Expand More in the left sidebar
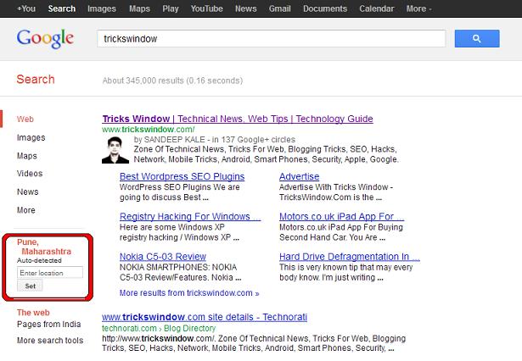The image size is (522, 361). (26, 210)
